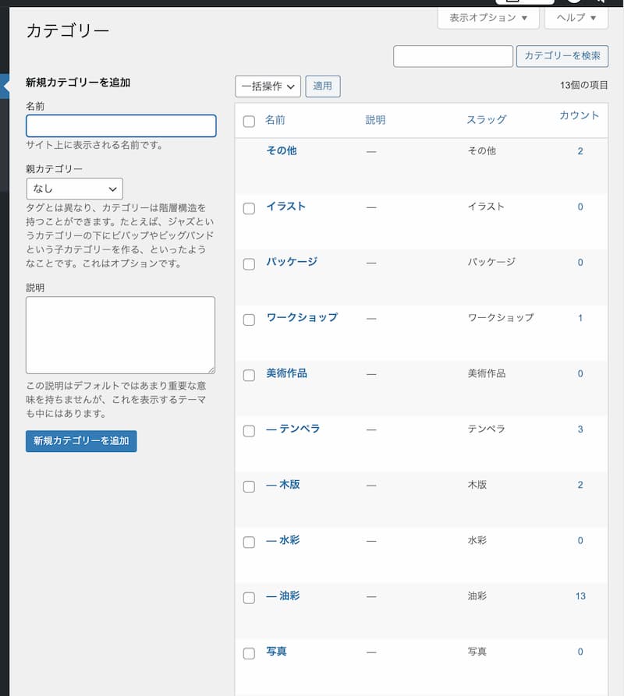Check the box for イラスト category
Image resolution: width=624 pixels, height=696 pixels.
249,208
